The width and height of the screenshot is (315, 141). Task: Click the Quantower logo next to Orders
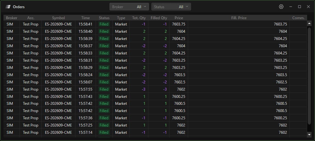pos(8,7)
